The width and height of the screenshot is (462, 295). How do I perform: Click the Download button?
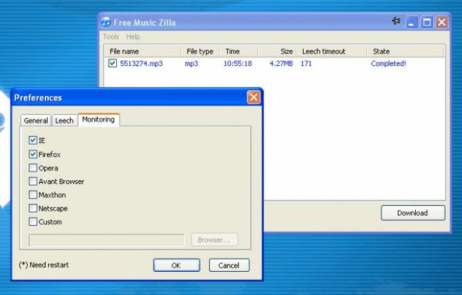click(x=413, y=213)
